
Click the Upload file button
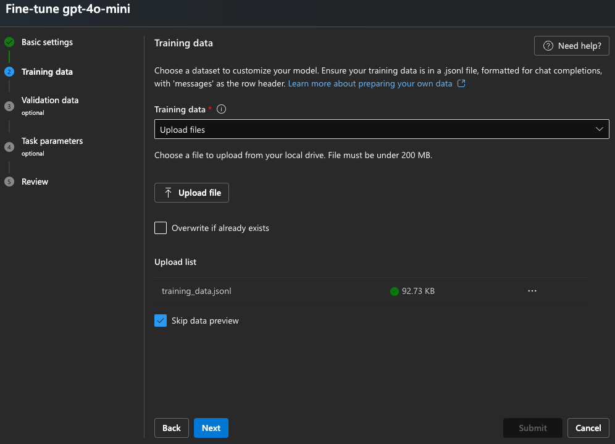(x=191, y=193)
